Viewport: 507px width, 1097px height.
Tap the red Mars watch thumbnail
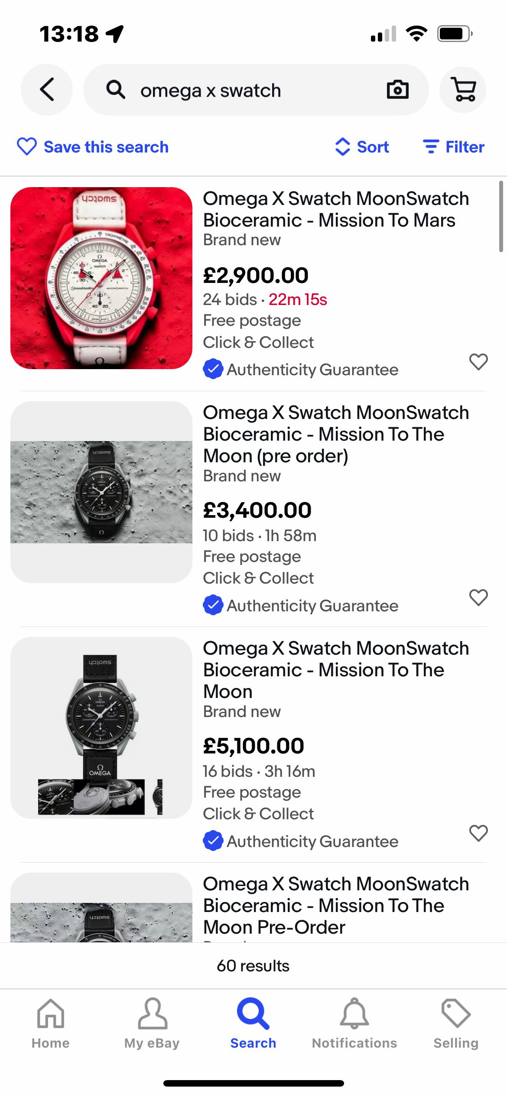click(x=101, y=278)
